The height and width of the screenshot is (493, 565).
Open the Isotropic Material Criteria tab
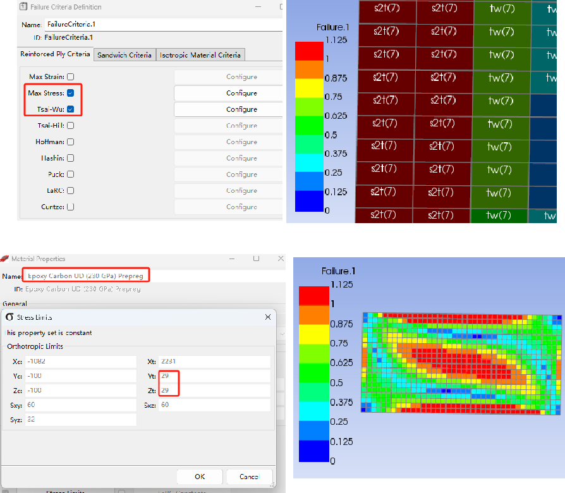tap(200, 55)
